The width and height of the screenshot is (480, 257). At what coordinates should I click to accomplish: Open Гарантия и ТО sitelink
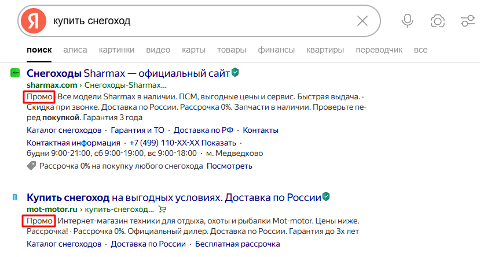click(x=137, y=130)
